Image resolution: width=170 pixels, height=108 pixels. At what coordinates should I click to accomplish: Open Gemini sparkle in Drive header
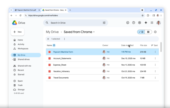[146, 23]
